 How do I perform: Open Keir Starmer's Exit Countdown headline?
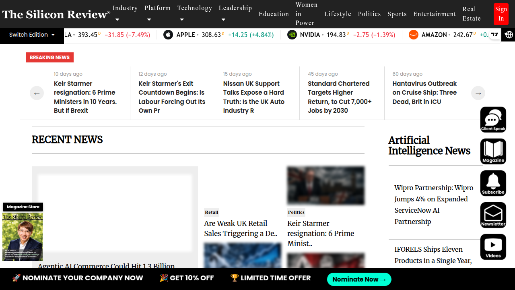tap(172, 97)
